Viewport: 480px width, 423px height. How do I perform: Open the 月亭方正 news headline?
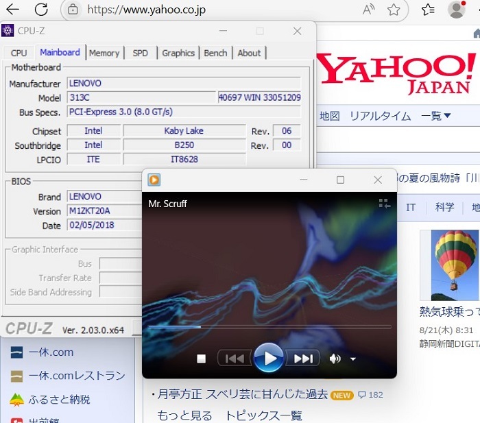pyautogui.click(x=242, y=394)
